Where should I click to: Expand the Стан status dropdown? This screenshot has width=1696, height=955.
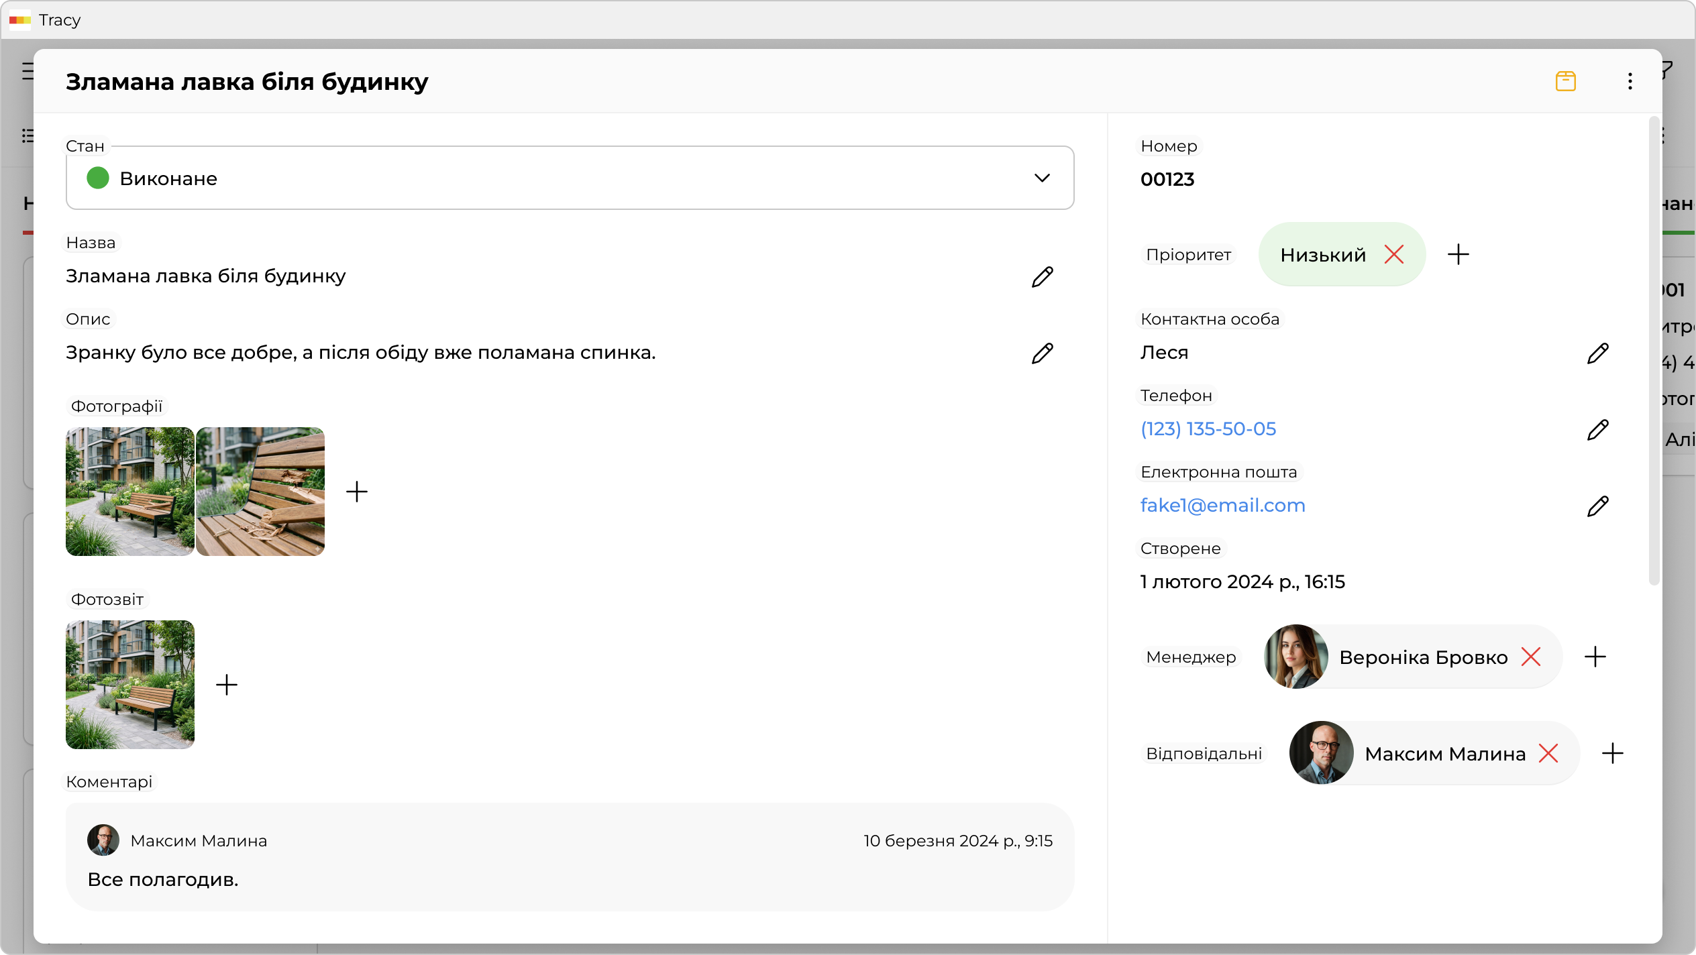pyautogui.click(x=1041, y=178)
